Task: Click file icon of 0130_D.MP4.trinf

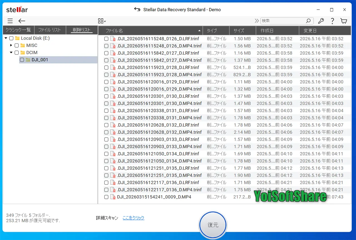Action: pyautogui.click(x=113, y=104)
